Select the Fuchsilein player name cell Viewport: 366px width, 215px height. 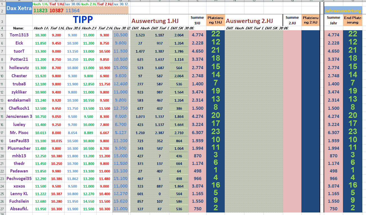click(x=19, y=201)
